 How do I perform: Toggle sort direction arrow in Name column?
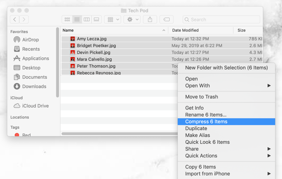pos(164,31)
